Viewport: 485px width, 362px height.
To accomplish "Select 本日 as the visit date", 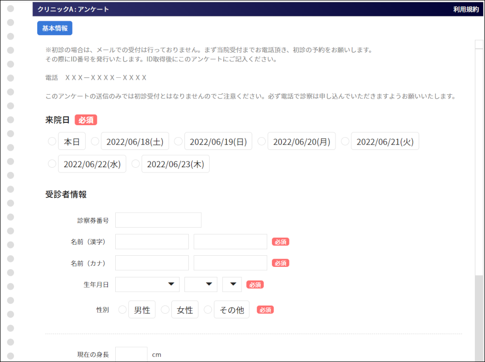I will pyautogui.click(x=52, y=141).
